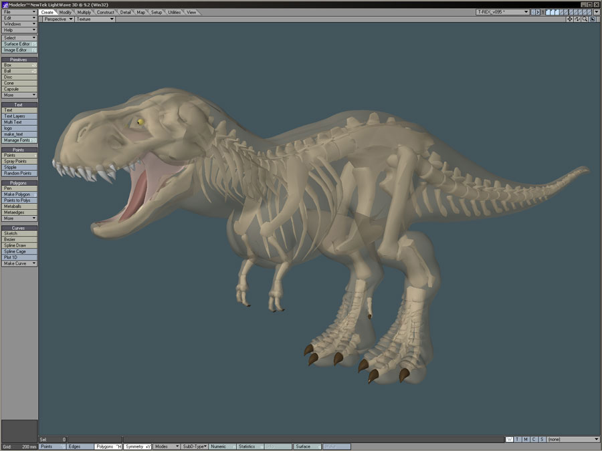602x451 pixels.
Task: Select the Spray Points tool
Action: [x=19, y=162]
